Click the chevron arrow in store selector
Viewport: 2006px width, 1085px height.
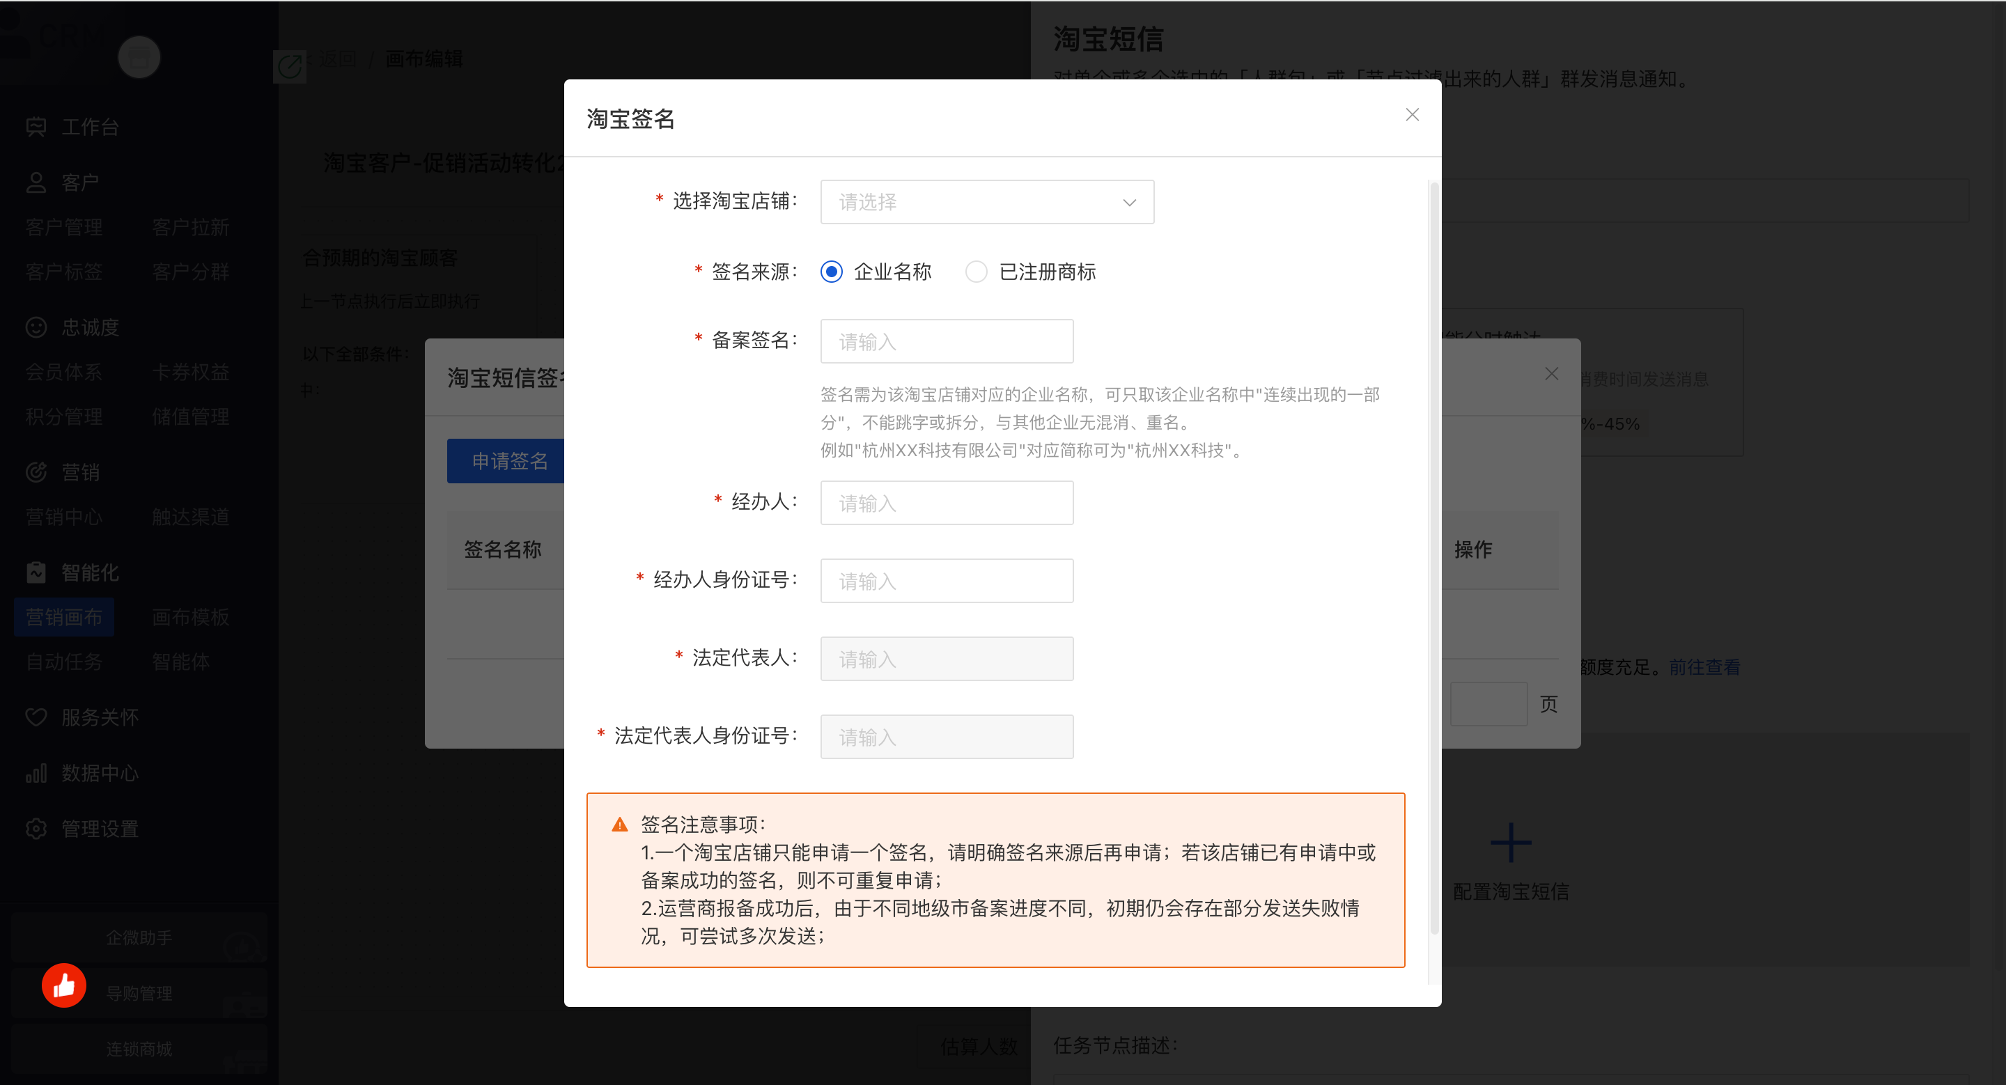[1129, 203]
